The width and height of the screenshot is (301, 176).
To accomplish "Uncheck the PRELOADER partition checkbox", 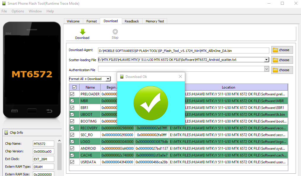I will pos(72,94).
